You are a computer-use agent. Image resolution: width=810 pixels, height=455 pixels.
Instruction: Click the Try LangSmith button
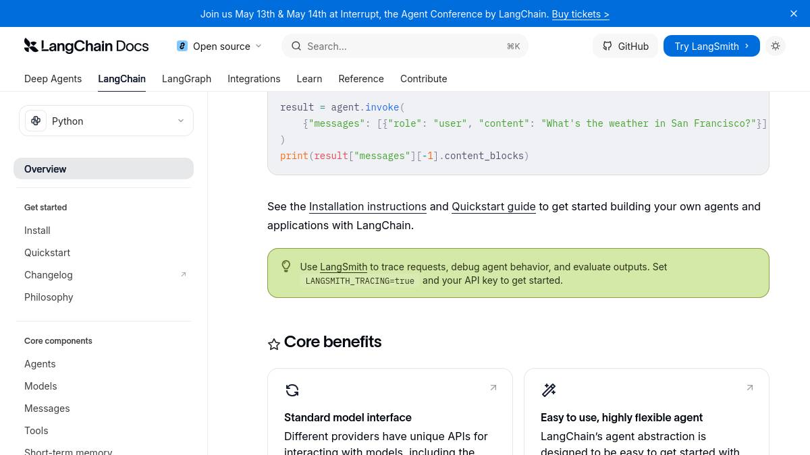(711, 46)
